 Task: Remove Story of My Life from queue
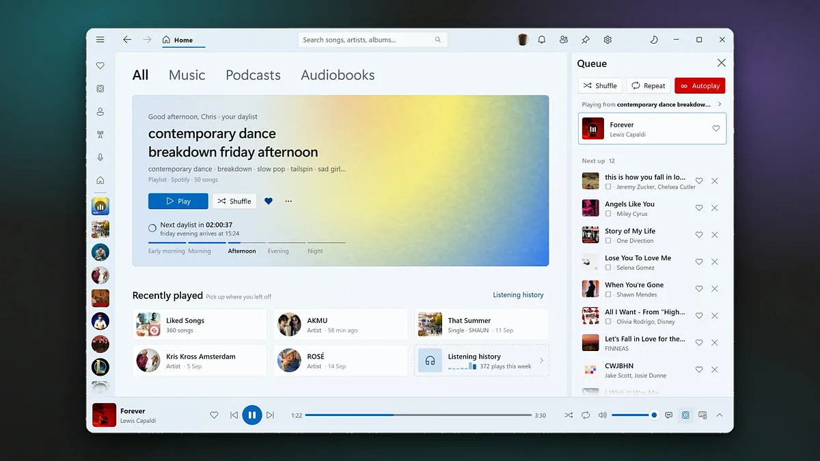(715, 235)
